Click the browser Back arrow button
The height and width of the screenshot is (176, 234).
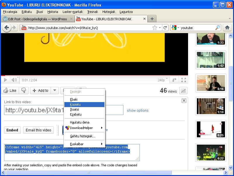coord(7,28)
